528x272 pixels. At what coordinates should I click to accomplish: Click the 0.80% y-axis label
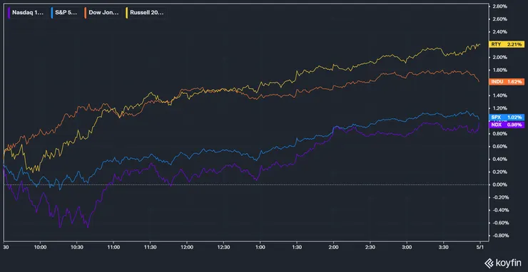click(501, 134)
